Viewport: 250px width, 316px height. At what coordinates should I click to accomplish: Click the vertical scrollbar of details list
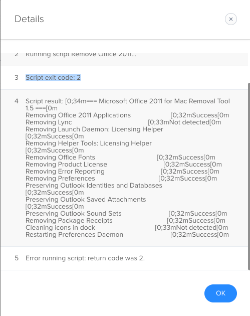pos(249,177)
